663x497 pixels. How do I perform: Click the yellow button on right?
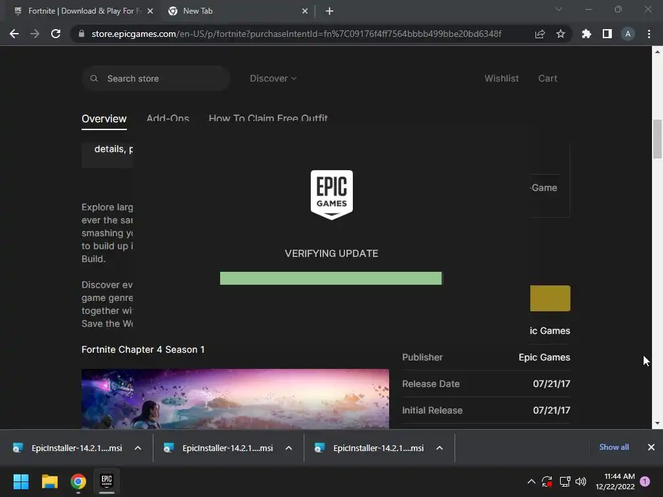(x=550, y=298)
